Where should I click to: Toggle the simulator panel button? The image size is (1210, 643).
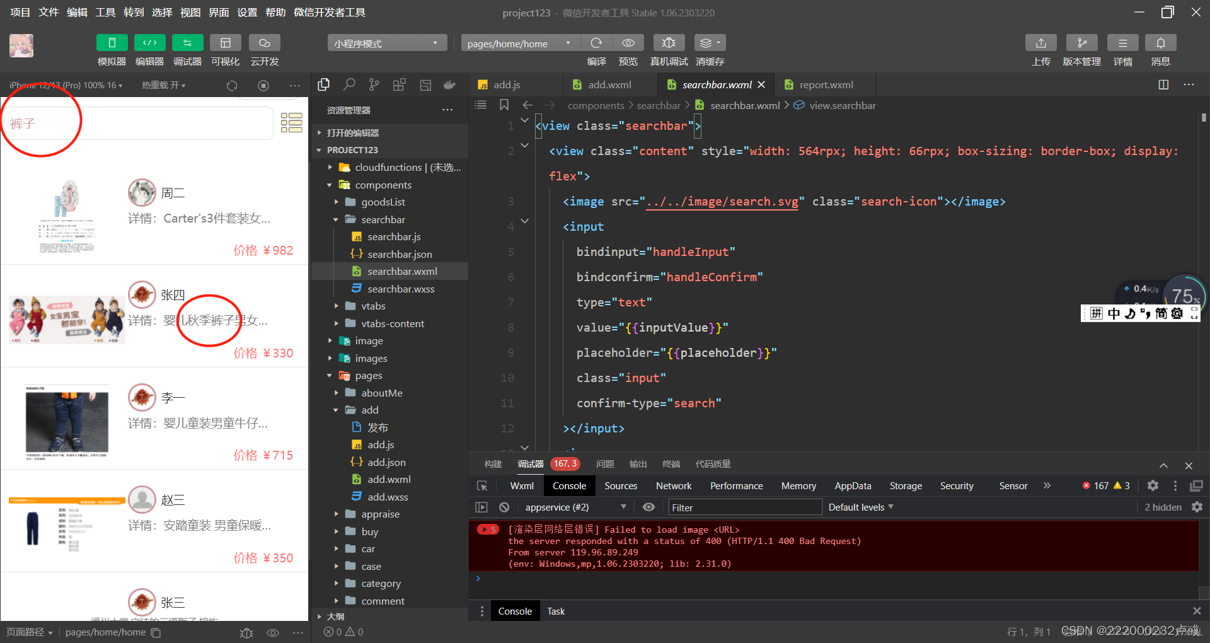pos(112,43)
